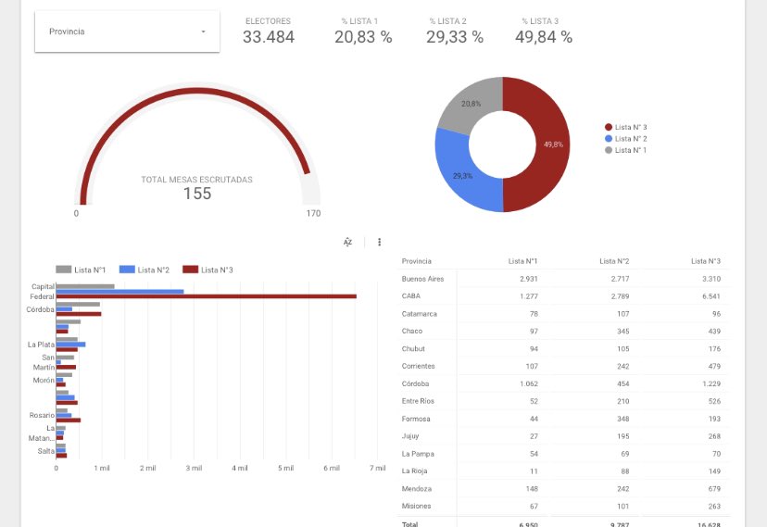Click the Electores 33.484 scorecard
Viewport: 767px width, 527px height.
(269, 31)
